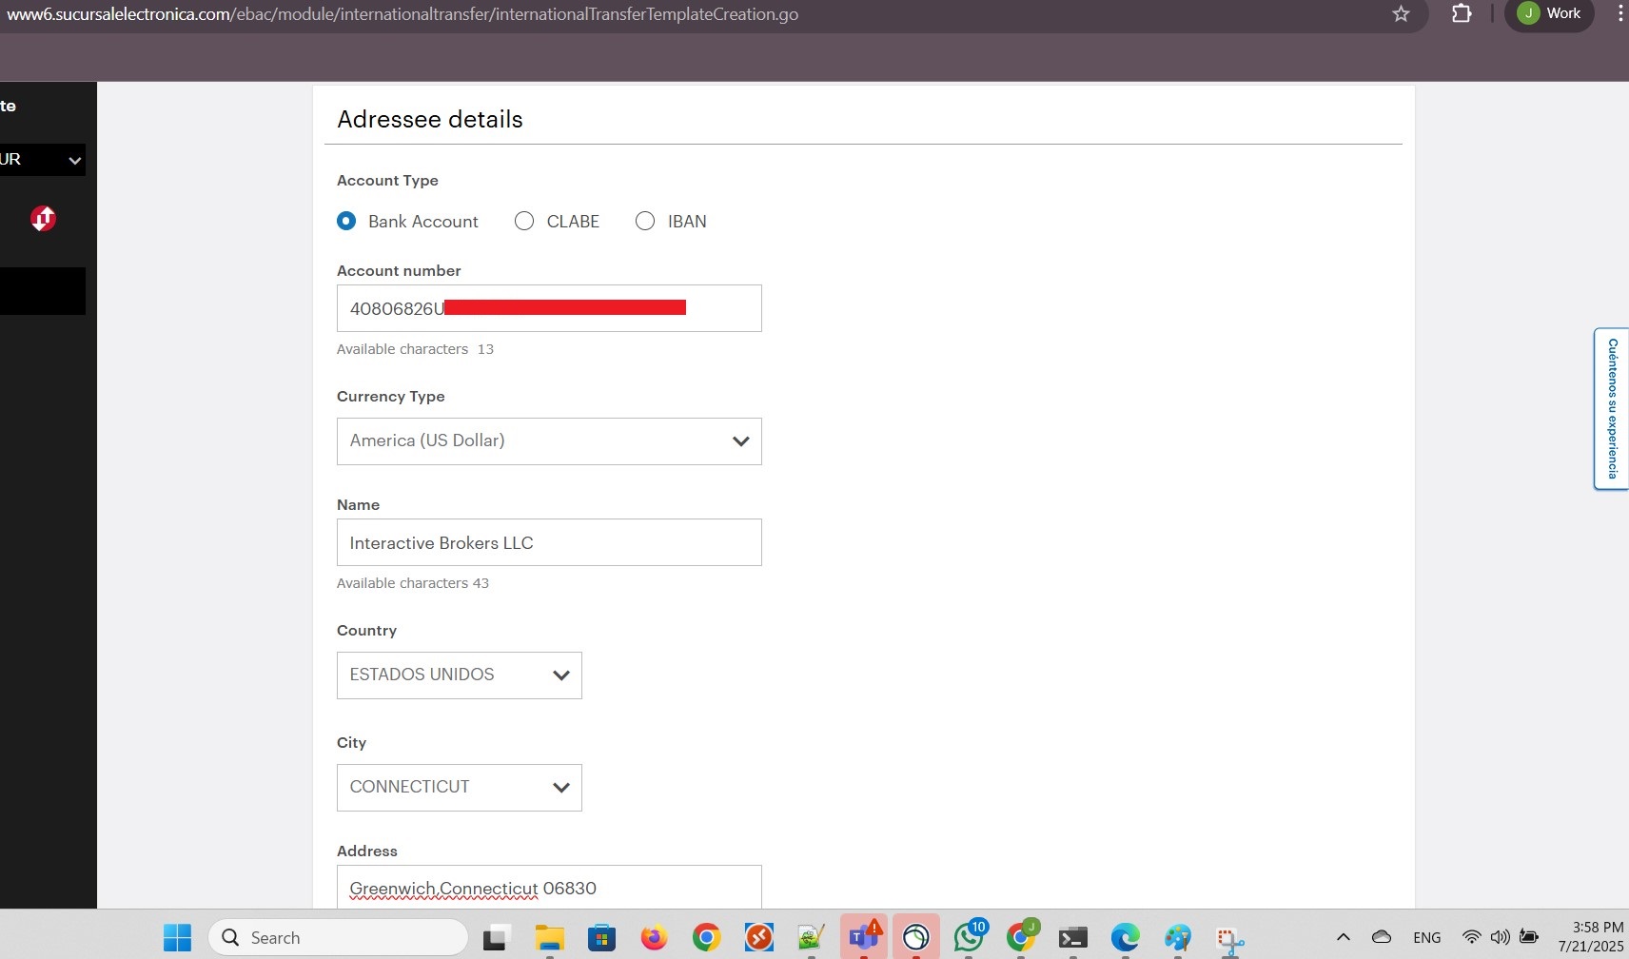The width and height of the screenshot is (1629, 959).
Task: Open the Terminal taskbar icon
Action: click(1073, 938)
